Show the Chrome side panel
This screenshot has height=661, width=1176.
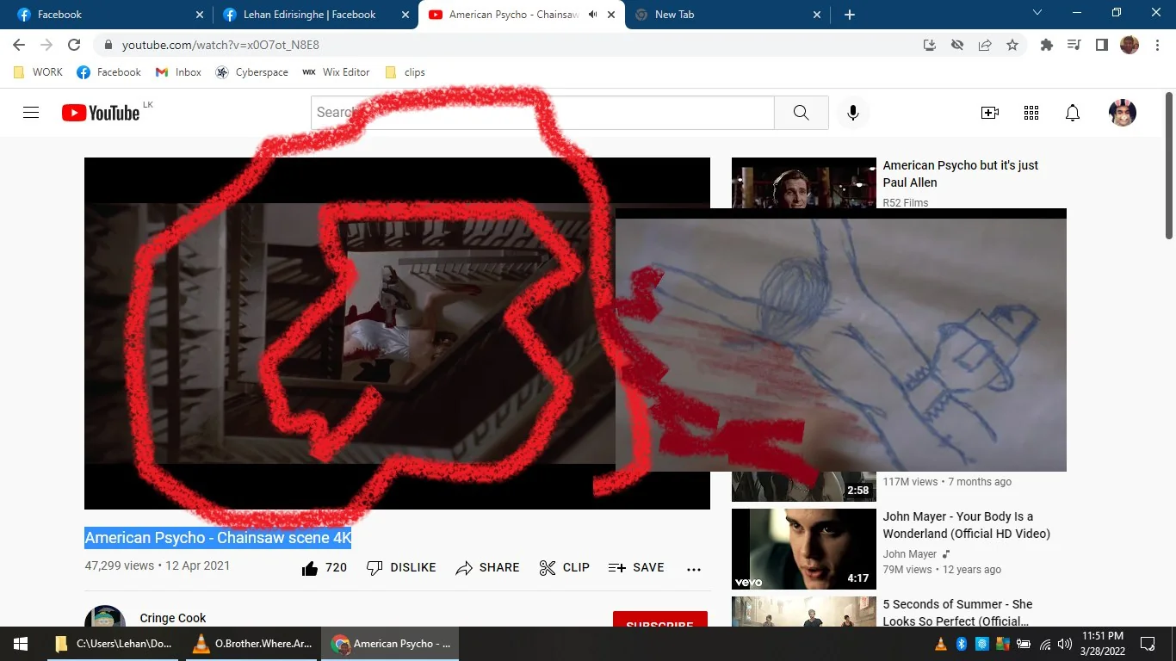[x=1102, y=45]
